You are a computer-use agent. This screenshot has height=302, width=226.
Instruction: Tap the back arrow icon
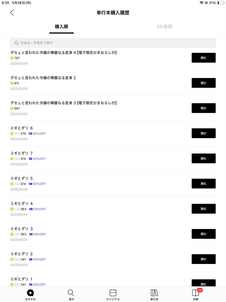click(x=12, y=13)
